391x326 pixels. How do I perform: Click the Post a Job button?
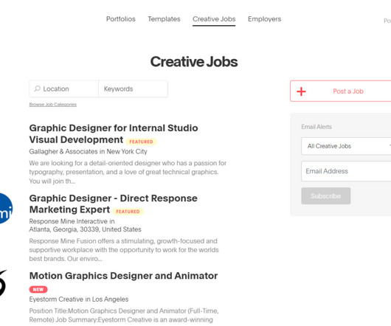[341, 91]
